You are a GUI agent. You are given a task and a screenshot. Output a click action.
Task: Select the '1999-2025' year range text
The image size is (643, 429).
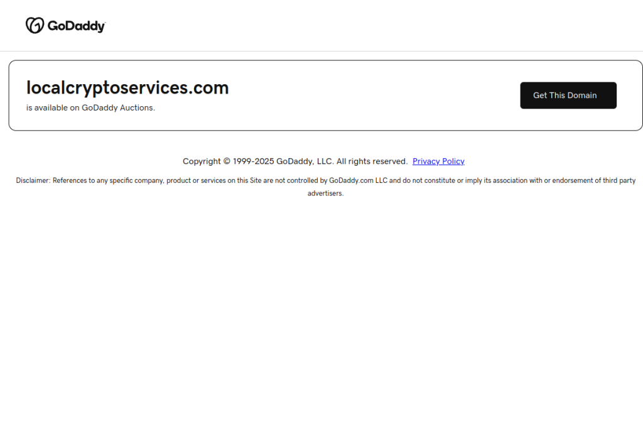click(x=254, y=161)
